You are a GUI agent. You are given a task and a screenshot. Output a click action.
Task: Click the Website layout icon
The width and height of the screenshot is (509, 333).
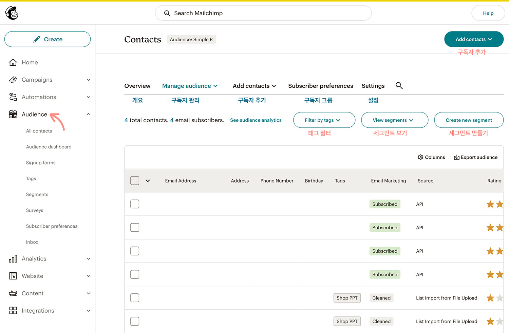(13, 276)
